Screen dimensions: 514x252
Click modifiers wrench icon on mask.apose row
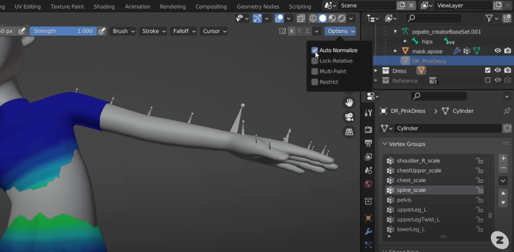tap(457, 51)
